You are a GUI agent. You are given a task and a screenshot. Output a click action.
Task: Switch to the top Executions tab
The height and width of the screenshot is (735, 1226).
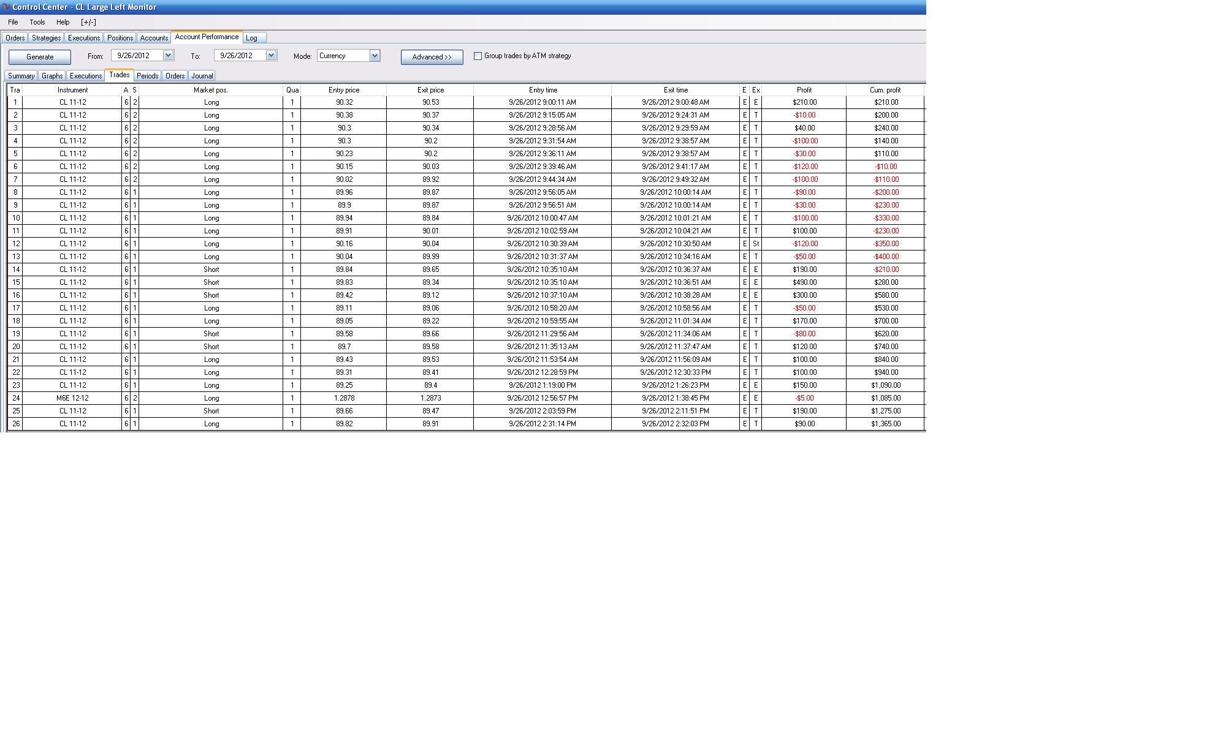pyautogui.click(x=84, y=38)
